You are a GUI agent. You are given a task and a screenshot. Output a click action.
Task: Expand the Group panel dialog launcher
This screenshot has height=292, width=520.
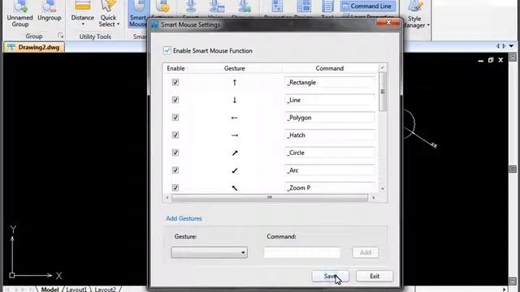[61, 36]
